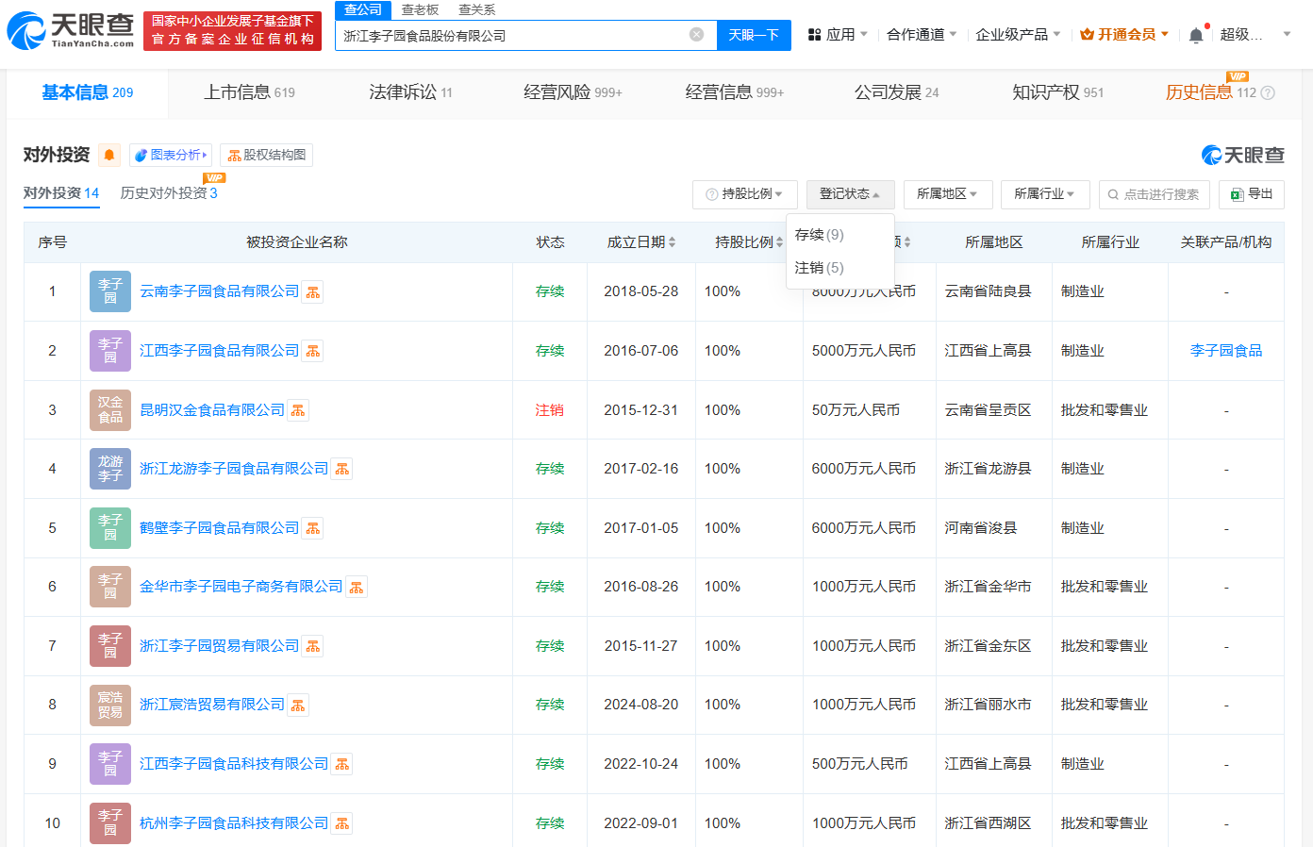The image size is (1313, 847).
Task: Click the question mark beside 持股比例
Action: click(x=710, y=194)
